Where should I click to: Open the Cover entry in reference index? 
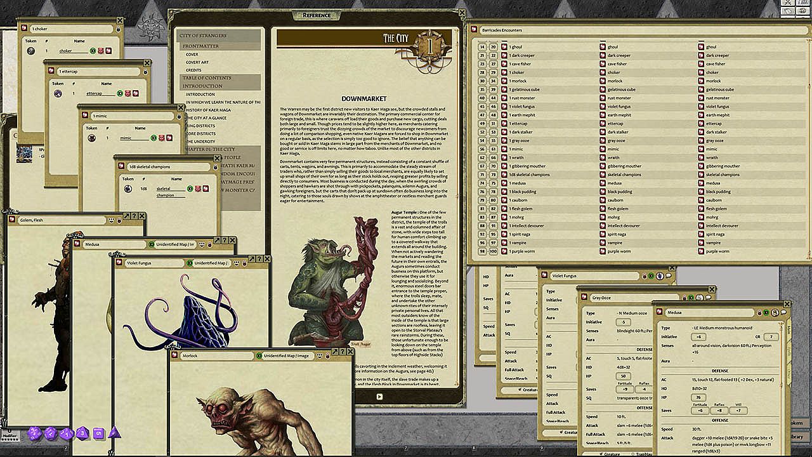[x=192, y=55]
